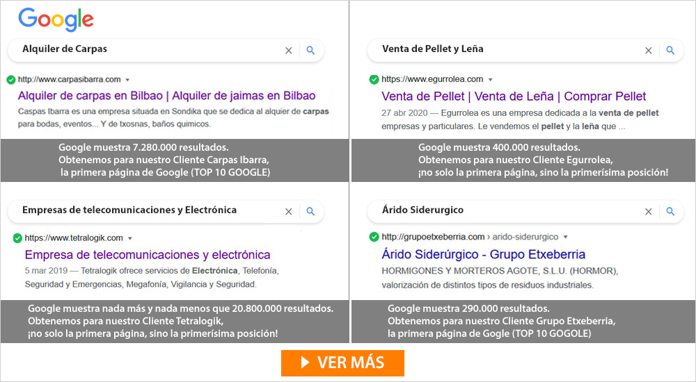
Task: Expand dropdown arrow next to tetralogik.com
Action: click(x=130, y=238)
